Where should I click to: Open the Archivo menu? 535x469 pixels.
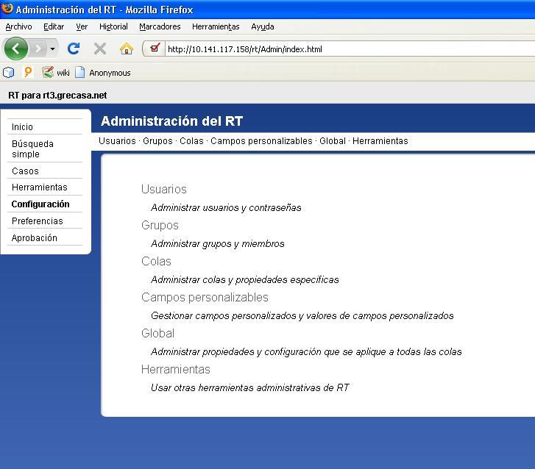[x=18, y=26]
